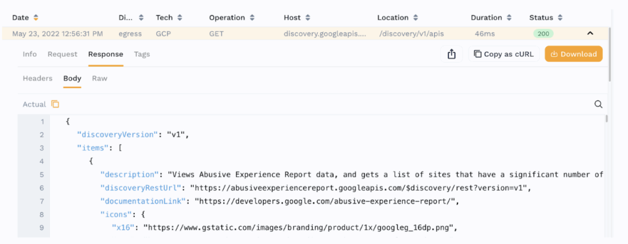Image resolution: width=628 pixels, height=244 pixels.
Task: Switch to the Tags tab
Action: 142,54
